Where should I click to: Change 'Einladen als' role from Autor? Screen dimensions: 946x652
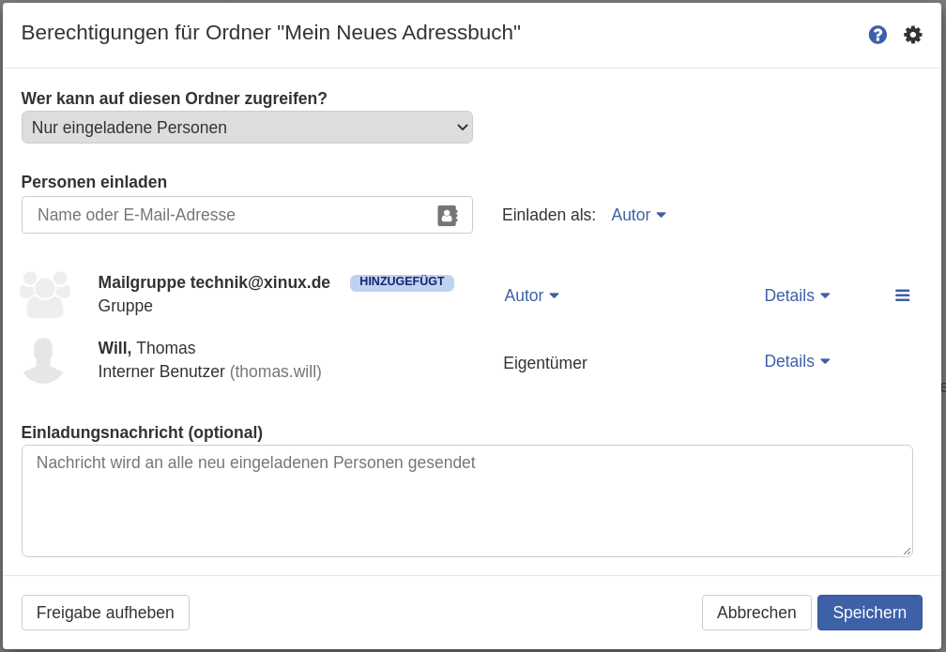638,215
